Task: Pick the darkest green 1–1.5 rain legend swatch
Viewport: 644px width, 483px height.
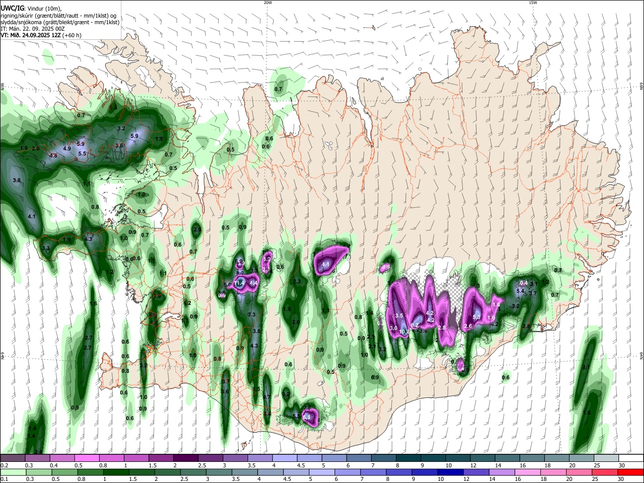Action: click(x=116, y=472)
